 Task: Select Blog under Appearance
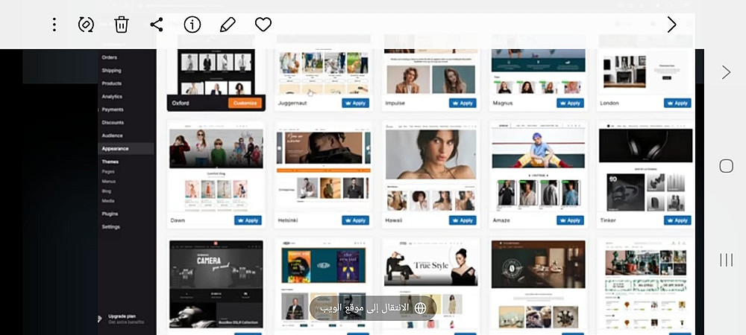coord(107,191)
